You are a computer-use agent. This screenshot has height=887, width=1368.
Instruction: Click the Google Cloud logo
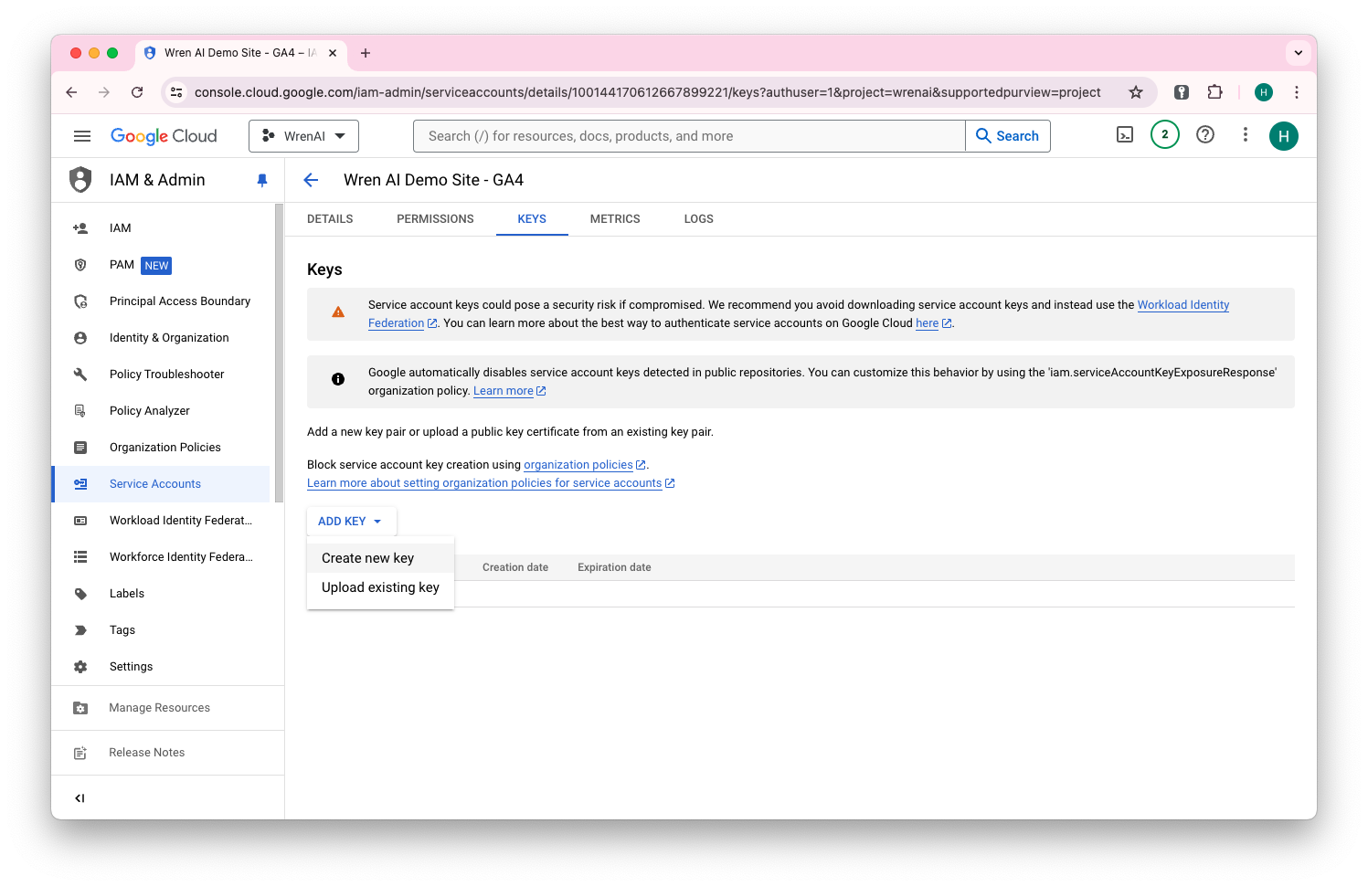click(x=164, y=136)
